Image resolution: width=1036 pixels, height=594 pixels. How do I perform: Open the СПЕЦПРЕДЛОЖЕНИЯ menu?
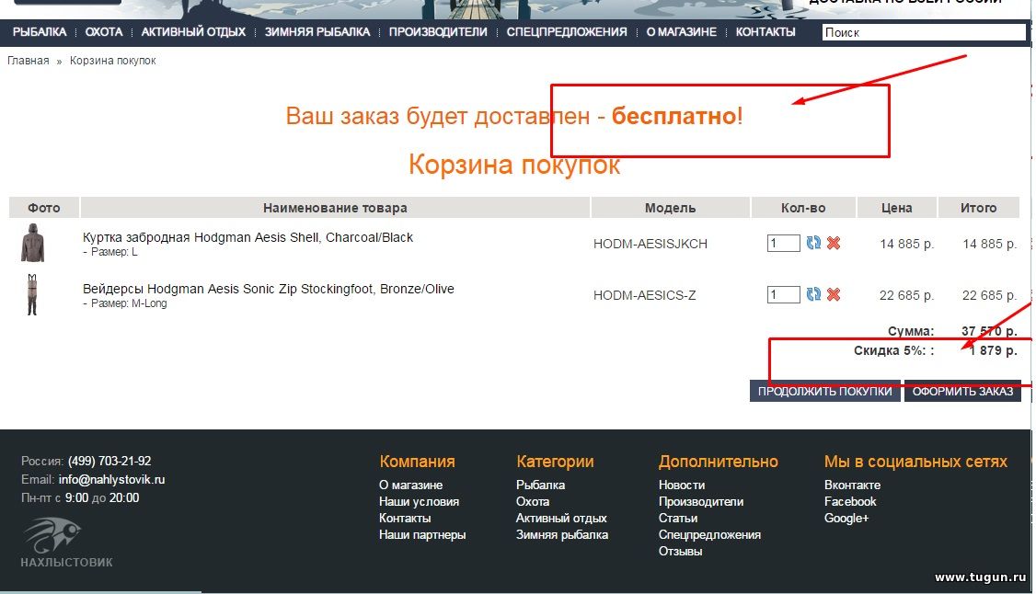point(567,31)
